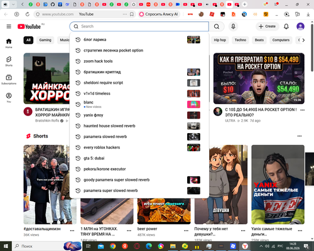This screenshot has width=314, height=251.
Task: Open the YouTube hamburger guide menu
Action: [9, 26]
